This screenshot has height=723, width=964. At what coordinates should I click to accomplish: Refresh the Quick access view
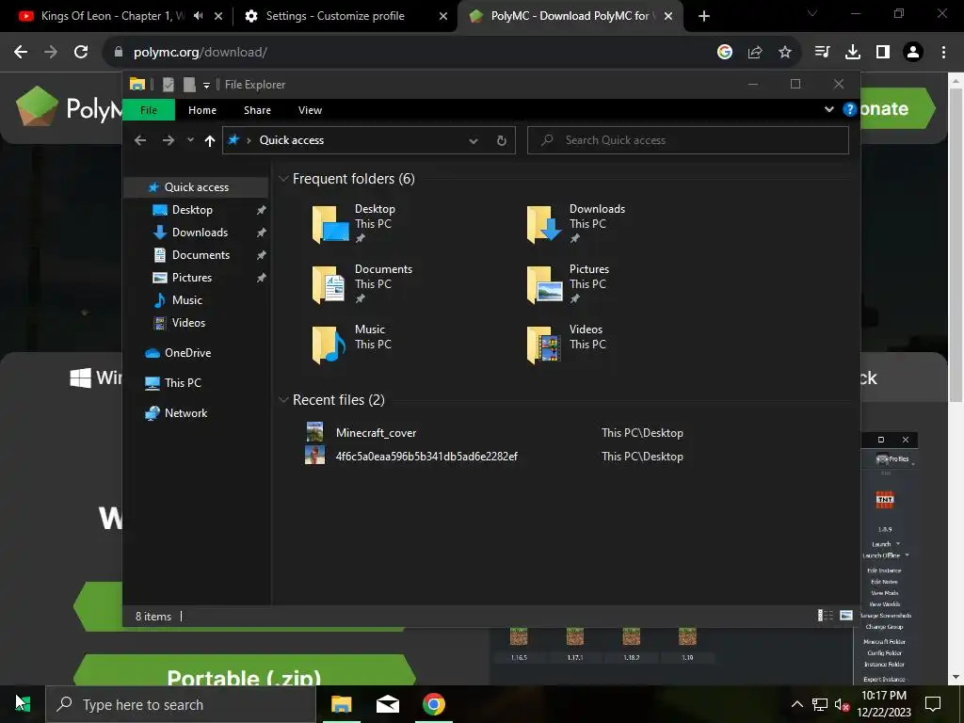[x=502, y=141]
